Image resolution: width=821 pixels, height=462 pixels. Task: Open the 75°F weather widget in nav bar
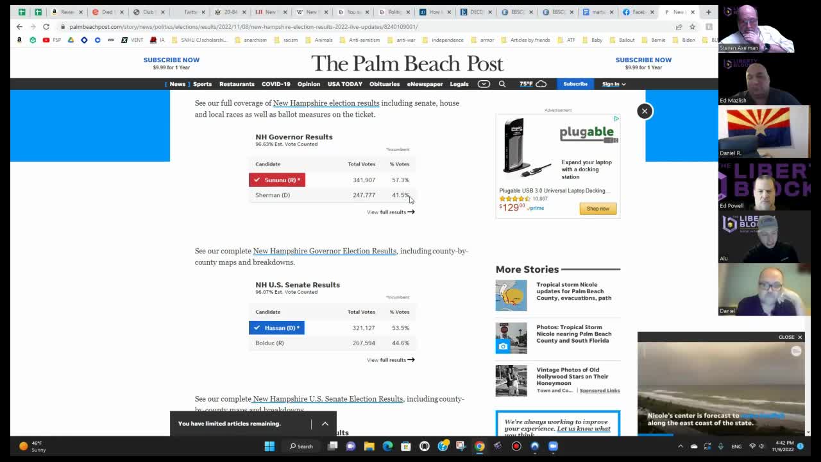tap(533, 84)
